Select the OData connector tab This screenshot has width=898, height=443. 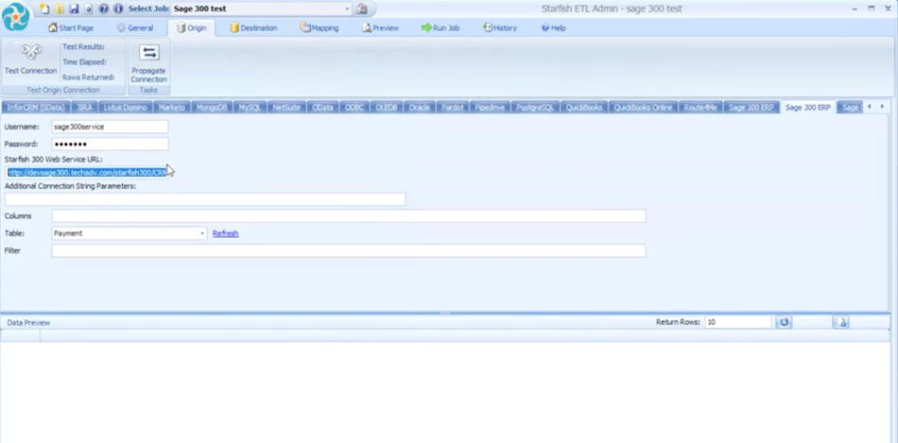click(323, 108)
